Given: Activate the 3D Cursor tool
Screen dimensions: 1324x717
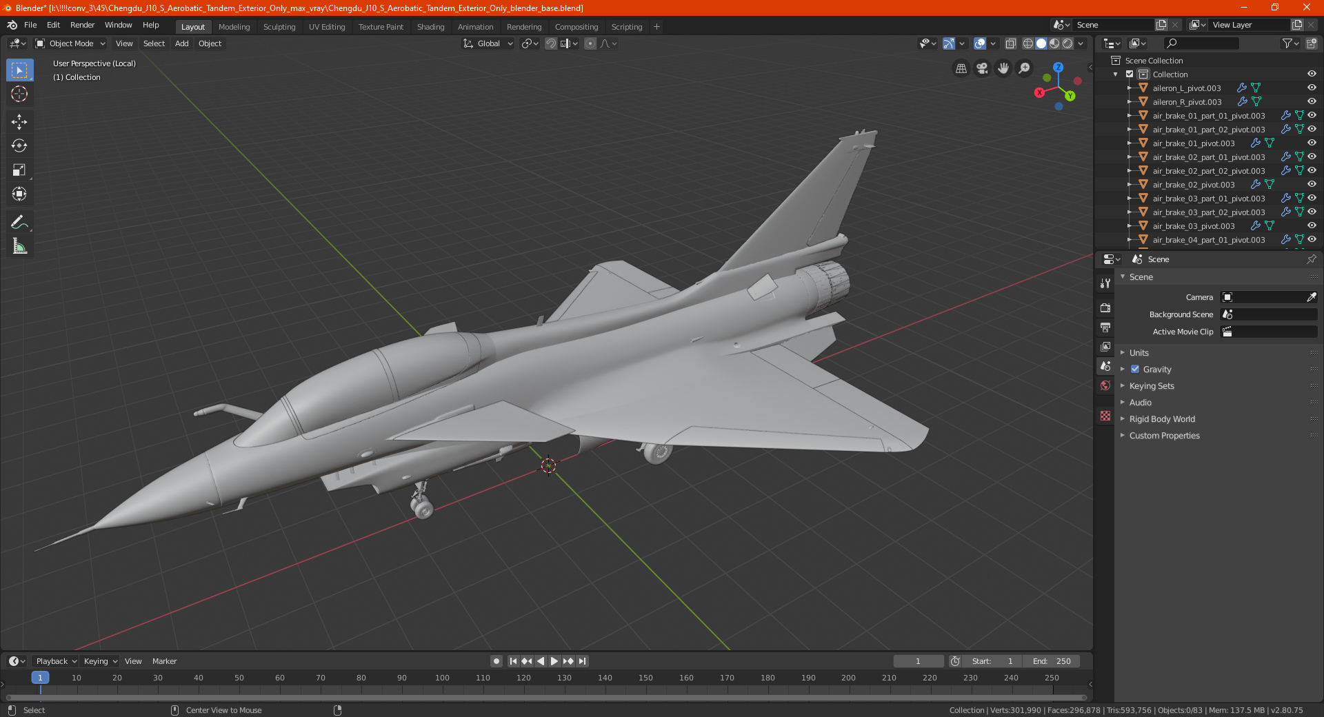Looking at the screenshot, I should (19, 94).
